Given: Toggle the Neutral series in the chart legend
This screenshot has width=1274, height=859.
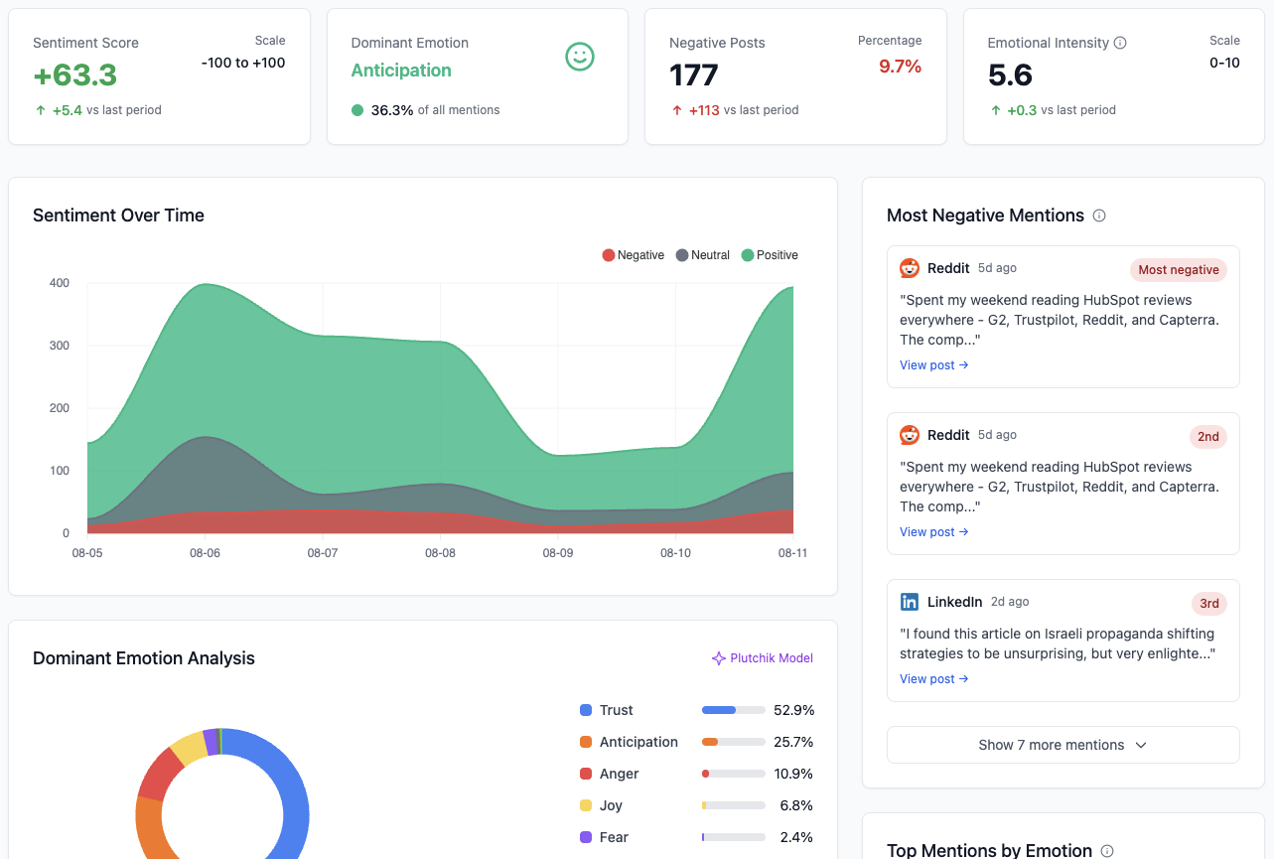Looking at the screenshot, I should (x=703, y=255).
